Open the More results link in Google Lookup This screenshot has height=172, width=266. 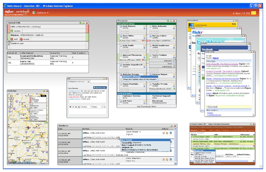click(213, 107)
